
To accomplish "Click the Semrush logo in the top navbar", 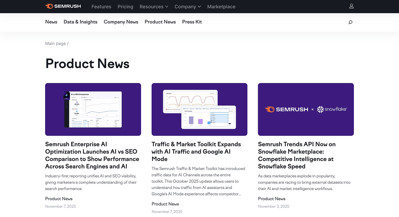I will click(63, 6).
